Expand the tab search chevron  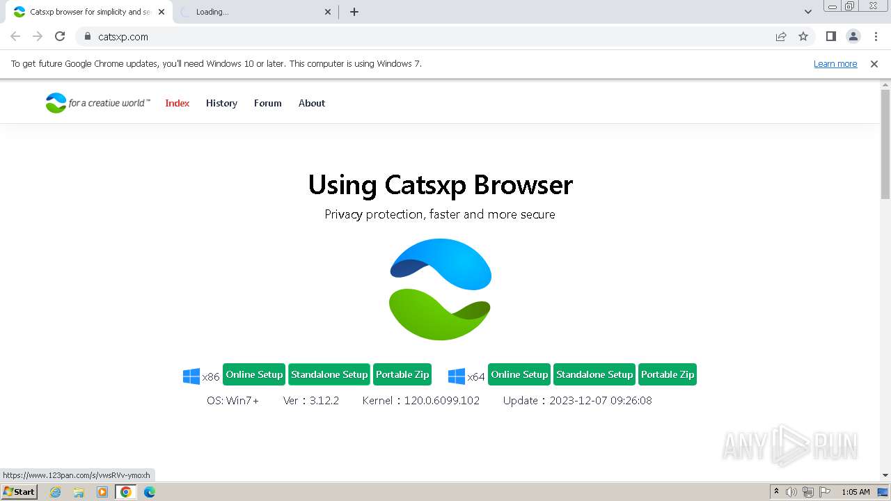808,12
